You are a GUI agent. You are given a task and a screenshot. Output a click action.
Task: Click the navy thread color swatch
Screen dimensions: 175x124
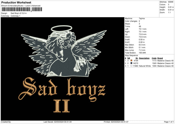[x=131, y=63]
